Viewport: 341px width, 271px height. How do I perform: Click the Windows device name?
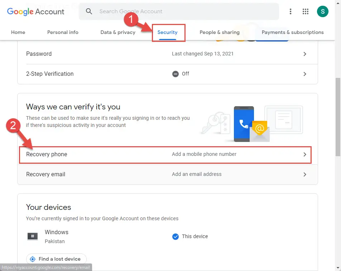57,232
